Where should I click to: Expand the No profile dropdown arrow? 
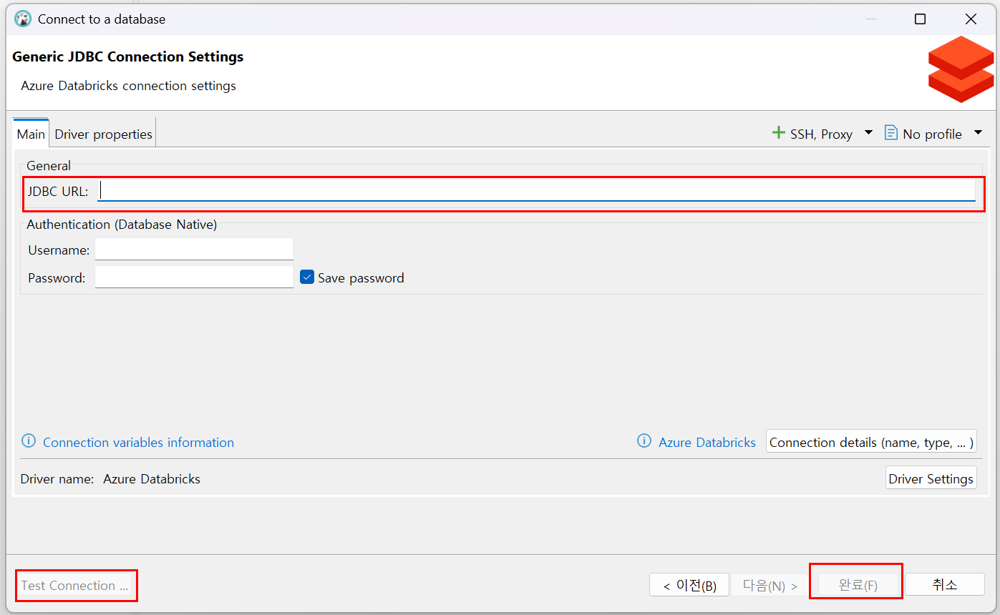point(978,133)
